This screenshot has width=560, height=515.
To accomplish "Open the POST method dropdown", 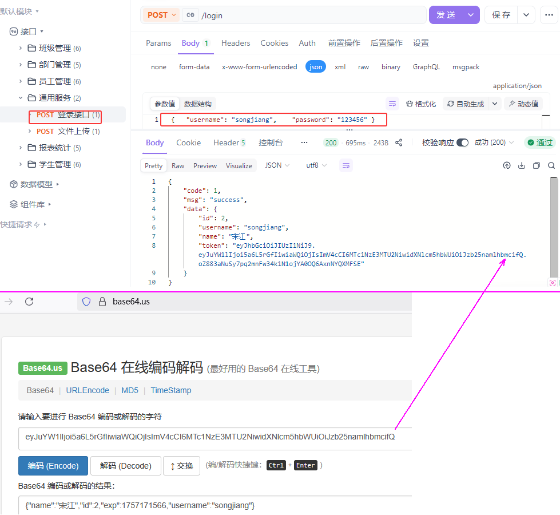I will pos(162,15).
